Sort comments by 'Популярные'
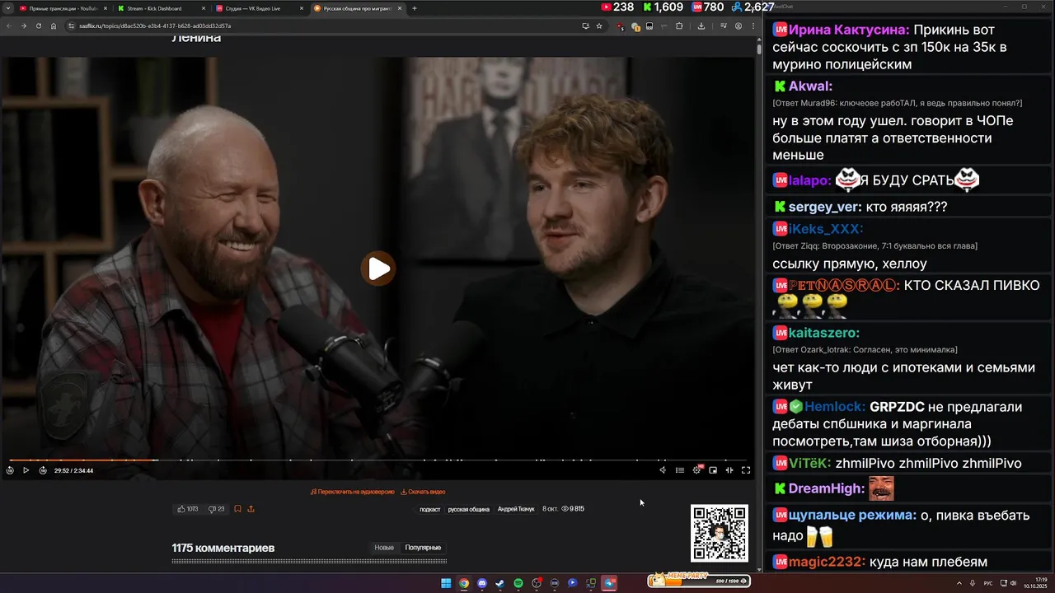The width and height of the screenshot is (1055, 593). [423, 548]
